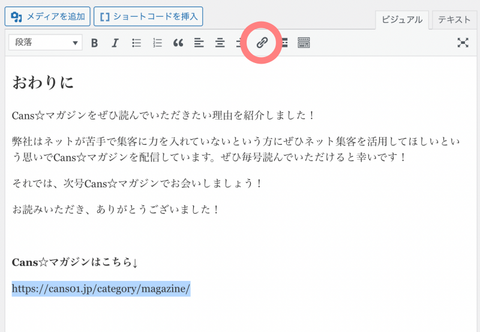
Task: Click the highlighted cans01.jp magazine URL
Action: (x=101, y=289)
